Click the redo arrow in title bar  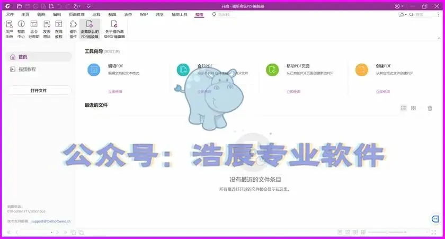(x=68, y=6)
